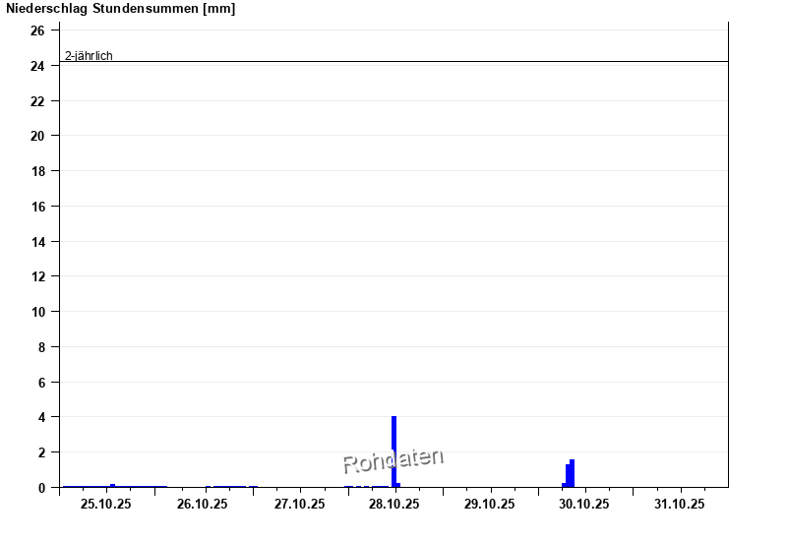Click the 2-jährlich threshold label
The height and width of the screenshot is (541, 787).
[x=89, y=56]
